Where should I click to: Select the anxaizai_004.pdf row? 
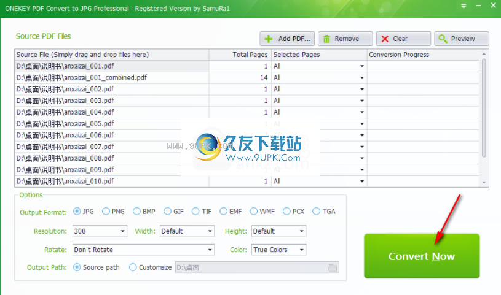tap(247, 112)
